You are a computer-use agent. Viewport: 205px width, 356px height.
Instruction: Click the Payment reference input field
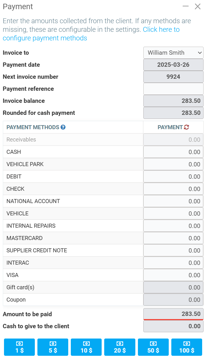click(x=173, y=89)
